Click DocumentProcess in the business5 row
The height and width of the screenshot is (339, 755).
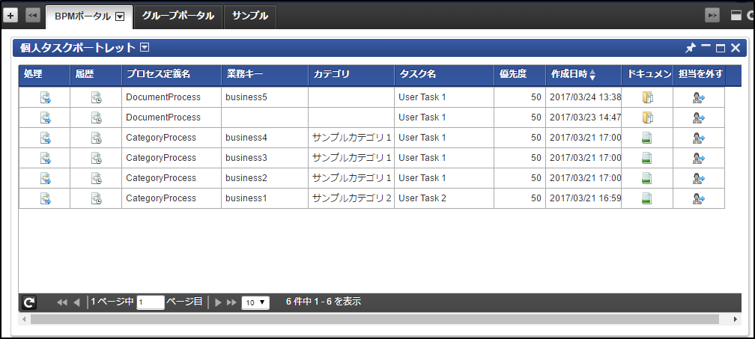(x=163, y=97)
